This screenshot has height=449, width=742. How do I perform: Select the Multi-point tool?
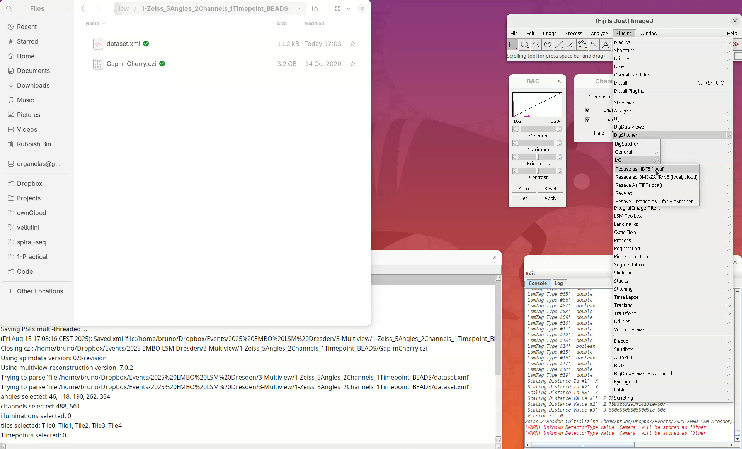coord(582,45)
